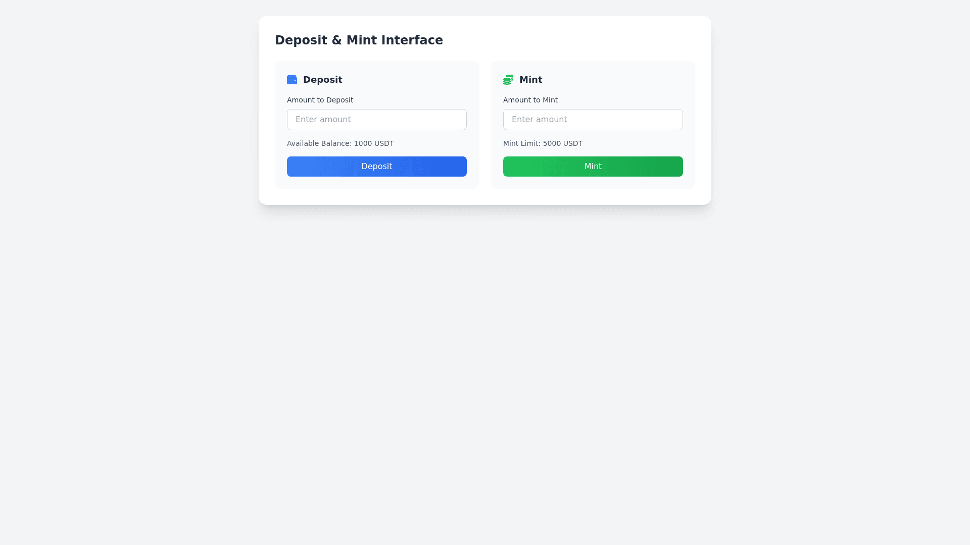Click the ampersand in the page title

[x=336, y=40]
